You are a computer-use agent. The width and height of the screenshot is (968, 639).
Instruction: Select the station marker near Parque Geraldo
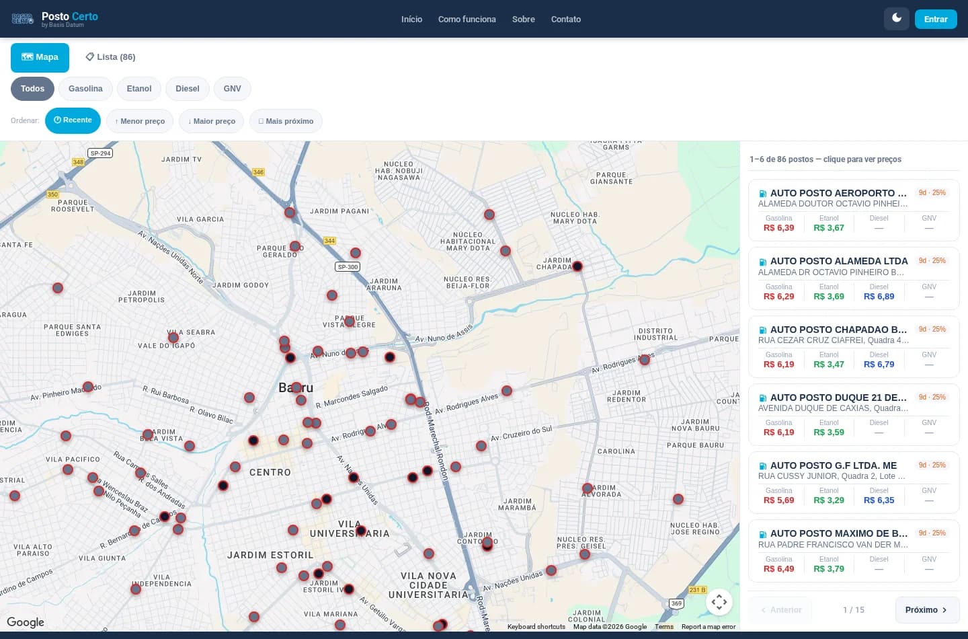click(x=294, y=246)
